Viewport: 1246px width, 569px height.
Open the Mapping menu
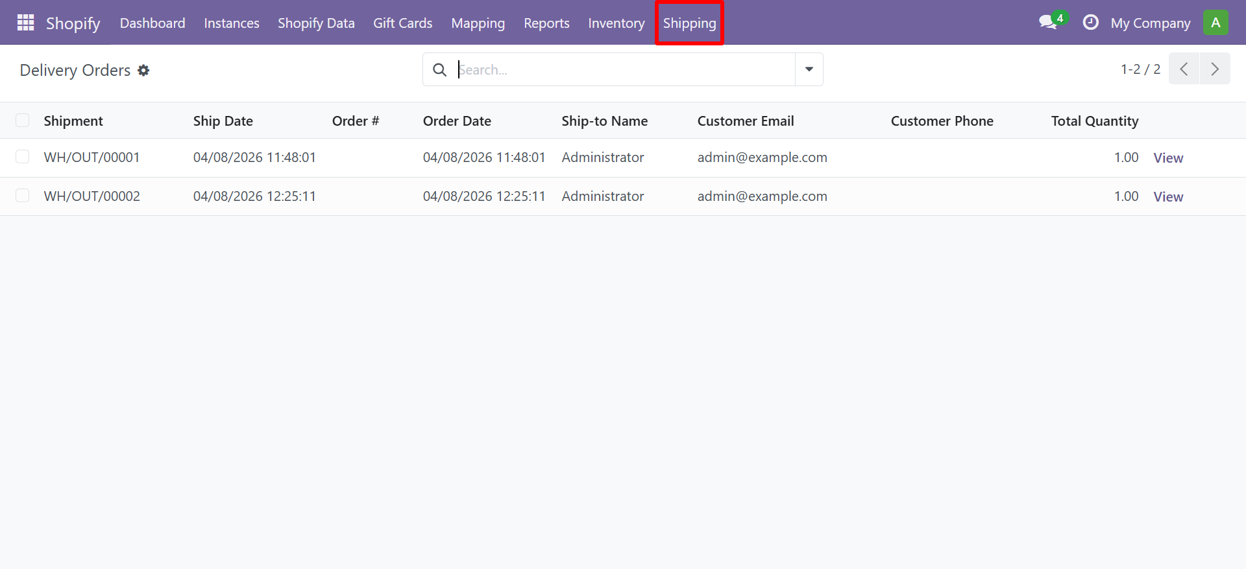coord(478,23)
